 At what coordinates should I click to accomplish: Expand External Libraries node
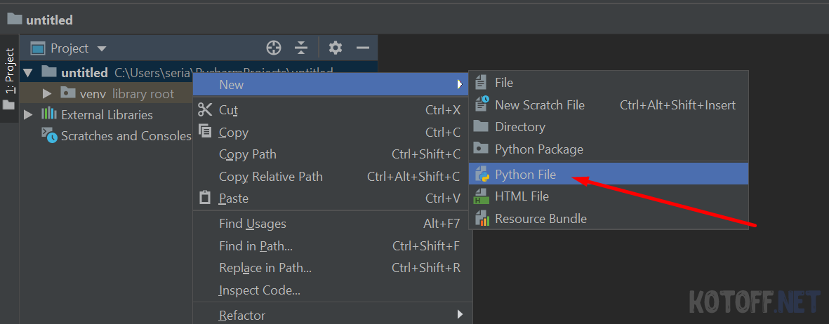[28, 114]
